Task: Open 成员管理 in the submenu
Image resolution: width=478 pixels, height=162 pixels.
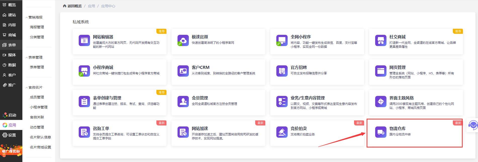Action: click(x=37, y=97)
